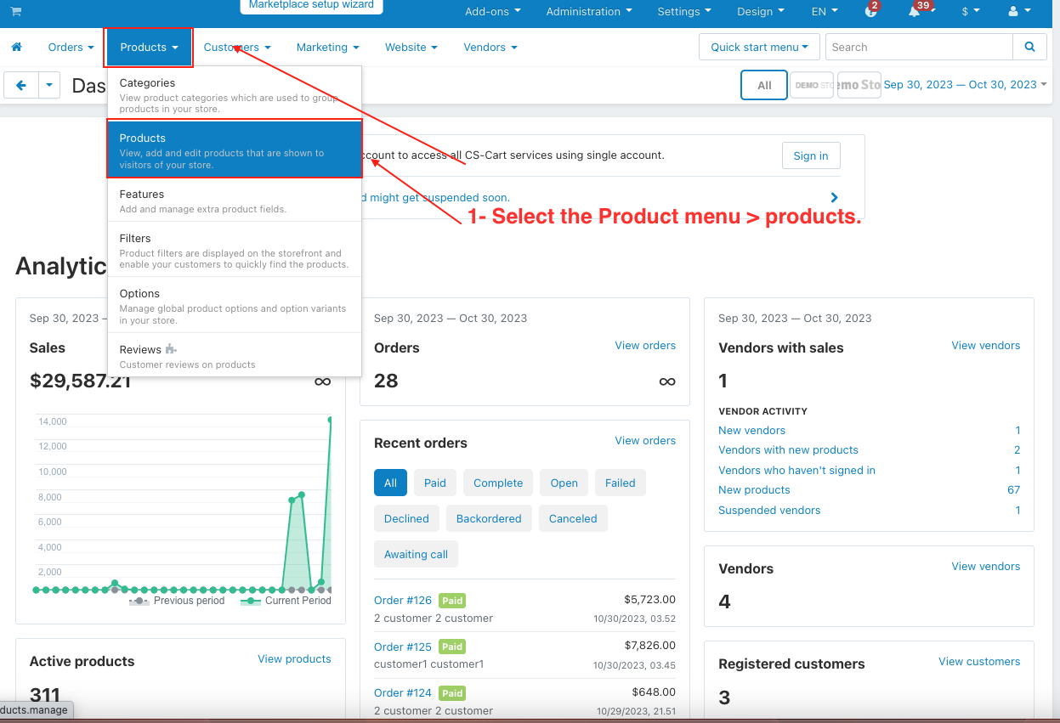Open the notifications bell icon

[x=915, y=11]
